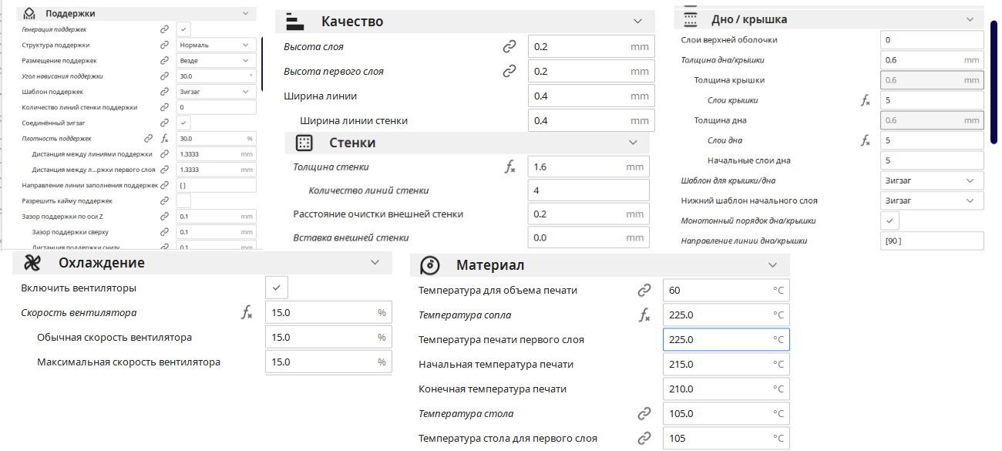
Task: Click link icon beside Высота первого слоя
Action: coord(509,72)
